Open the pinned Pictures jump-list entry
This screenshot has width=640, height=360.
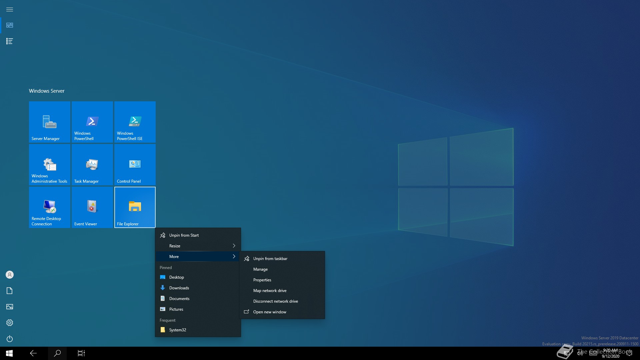pyautogui.click(x=198, y=309)
